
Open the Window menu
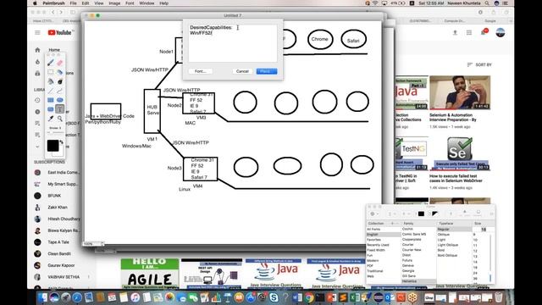click(147, 3)
